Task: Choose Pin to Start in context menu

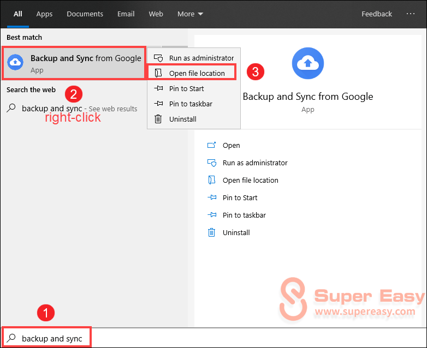Action: 194,88
